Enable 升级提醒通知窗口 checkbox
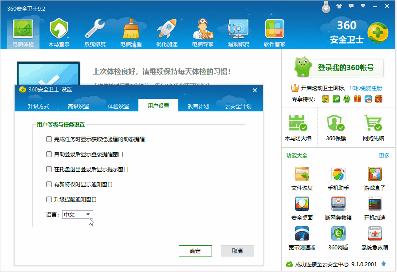 (x=49, y=199)
